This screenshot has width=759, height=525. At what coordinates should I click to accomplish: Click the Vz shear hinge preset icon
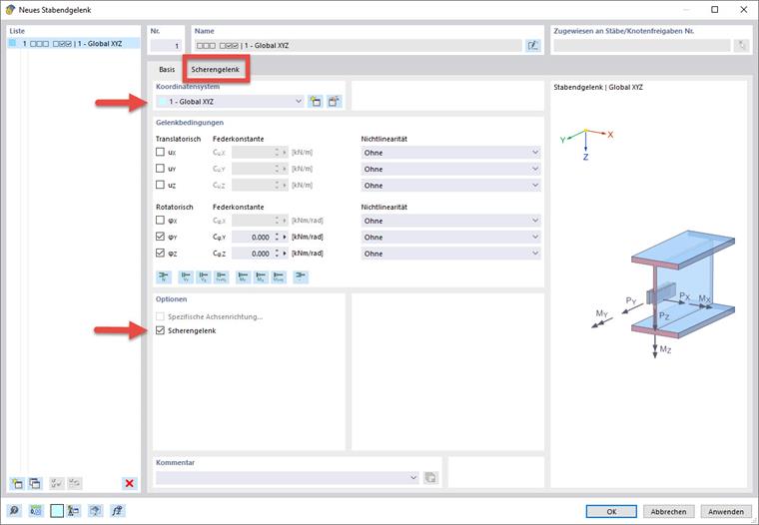tap(204, 277)
